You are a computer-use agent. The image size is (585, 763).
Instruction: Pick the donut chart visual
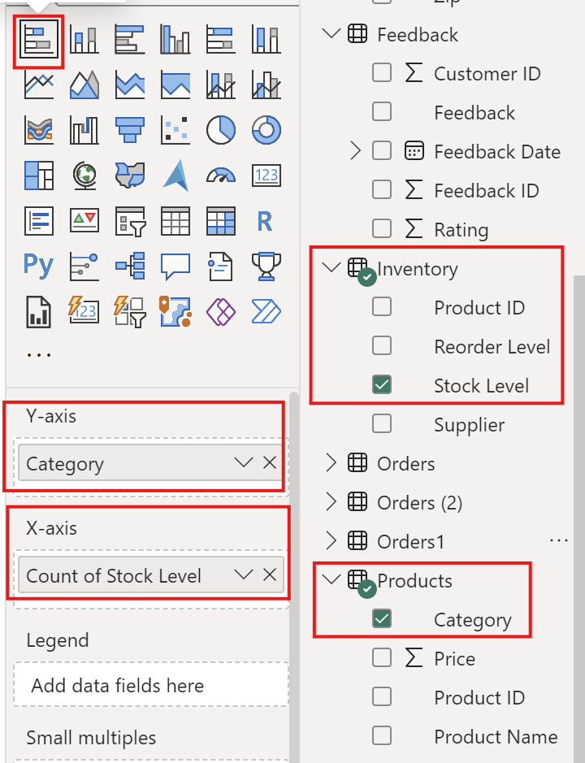pos(266,129)
